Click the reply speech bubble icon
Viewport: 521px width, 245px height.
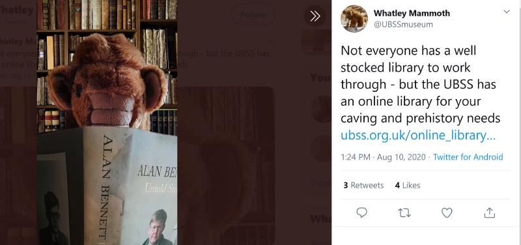[x=361, y=212]
